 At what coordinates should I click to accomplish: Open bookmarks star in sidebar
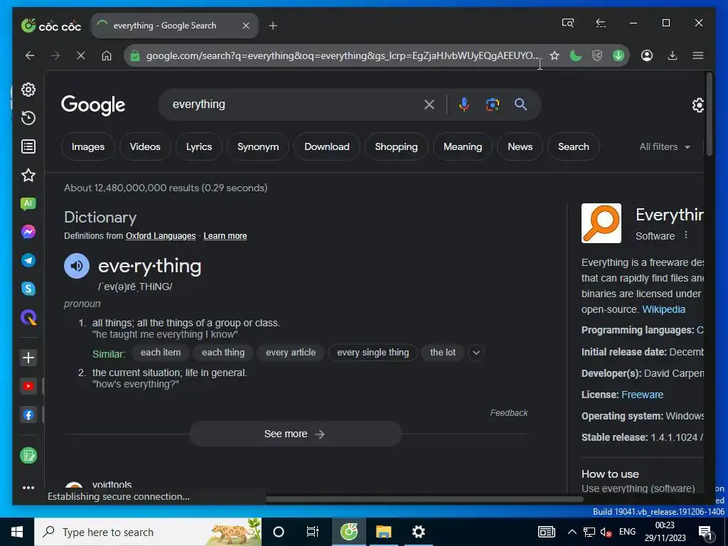pyautogui.click(x=28, y=175)
